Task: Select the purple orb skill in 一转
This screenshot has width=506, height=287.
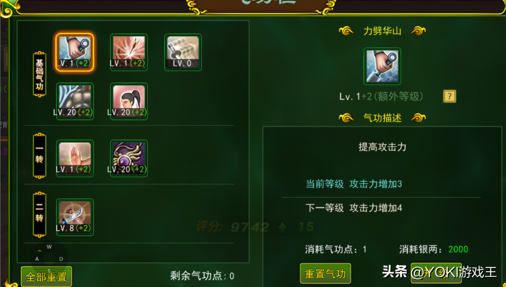Action: 129,158
